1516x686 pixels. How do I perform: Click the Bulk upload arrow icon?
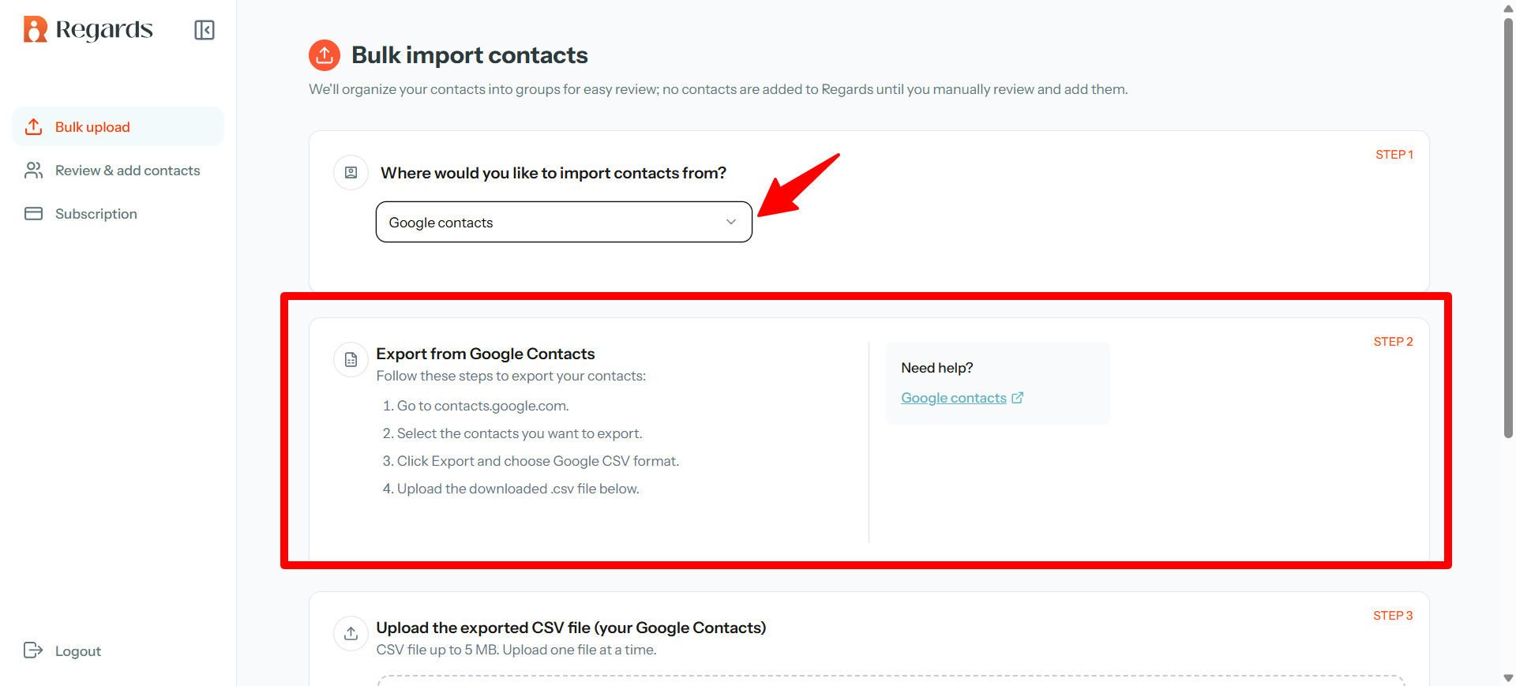(x=33, y=127)
